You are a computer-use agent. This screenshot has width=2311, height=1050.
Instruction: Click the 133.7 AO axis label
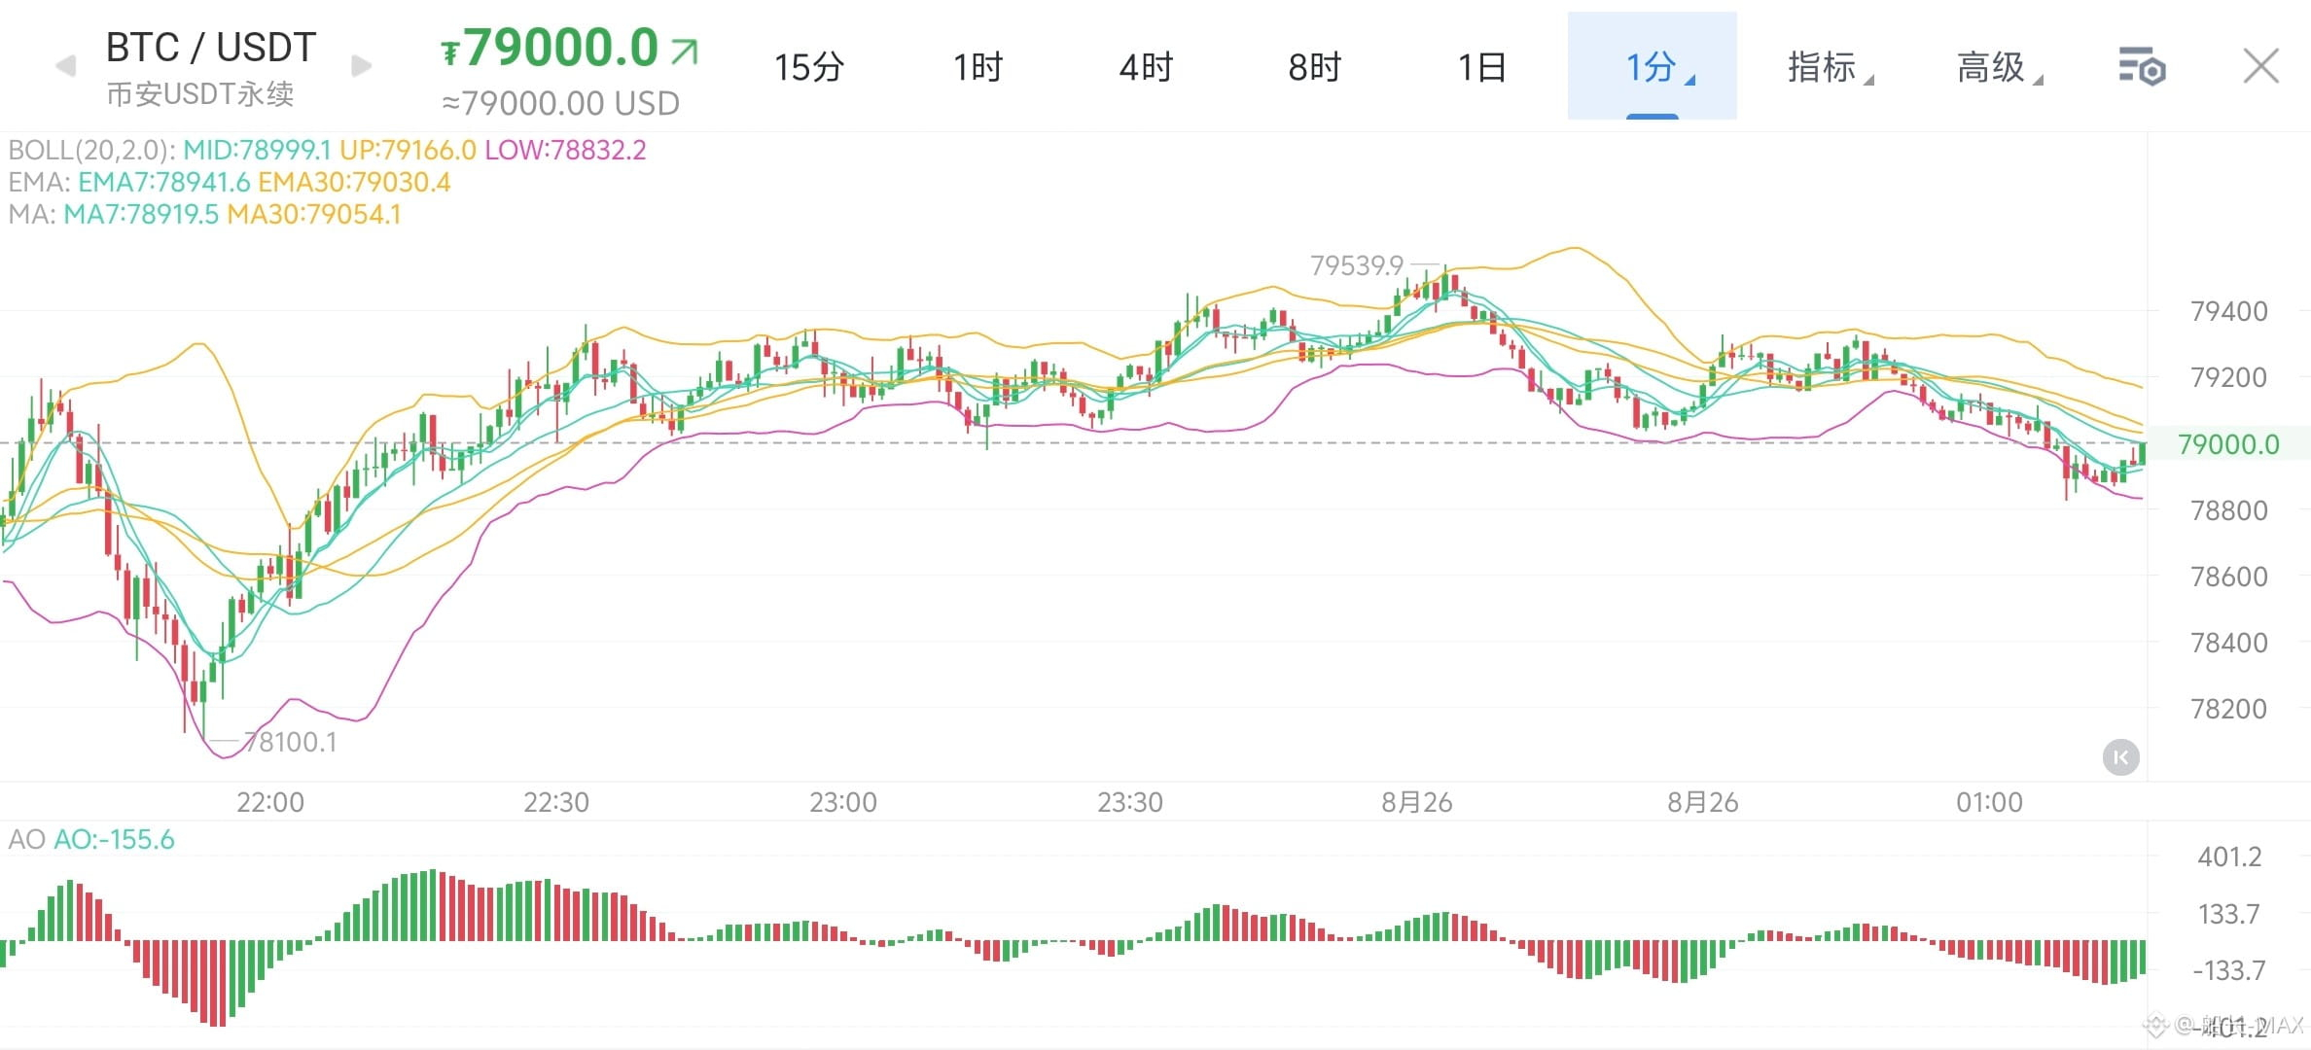(2229, 914)
